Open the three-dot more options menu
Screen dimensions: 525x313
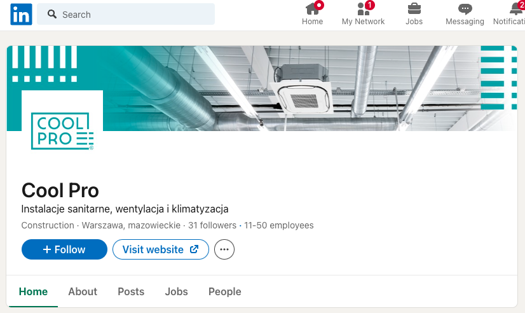click(x=224, y=249)
